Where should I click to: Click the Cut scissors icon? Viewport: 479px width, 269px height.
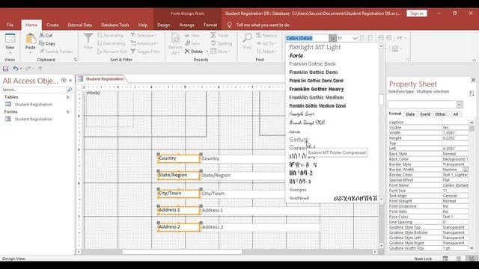click(x=42, y=35)
